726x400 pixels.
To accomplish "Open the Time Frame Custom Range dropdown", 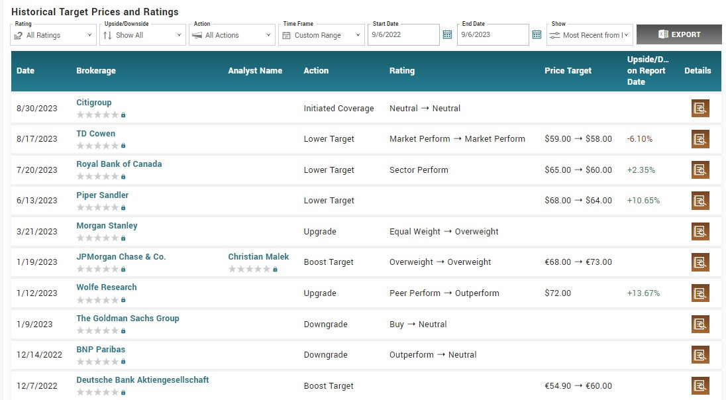I will point(321,35).
